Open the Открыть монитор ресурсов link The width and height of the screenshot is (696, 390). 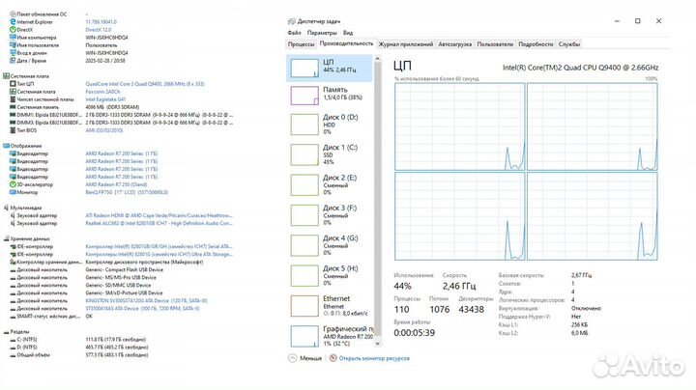[x=374, y=358]
